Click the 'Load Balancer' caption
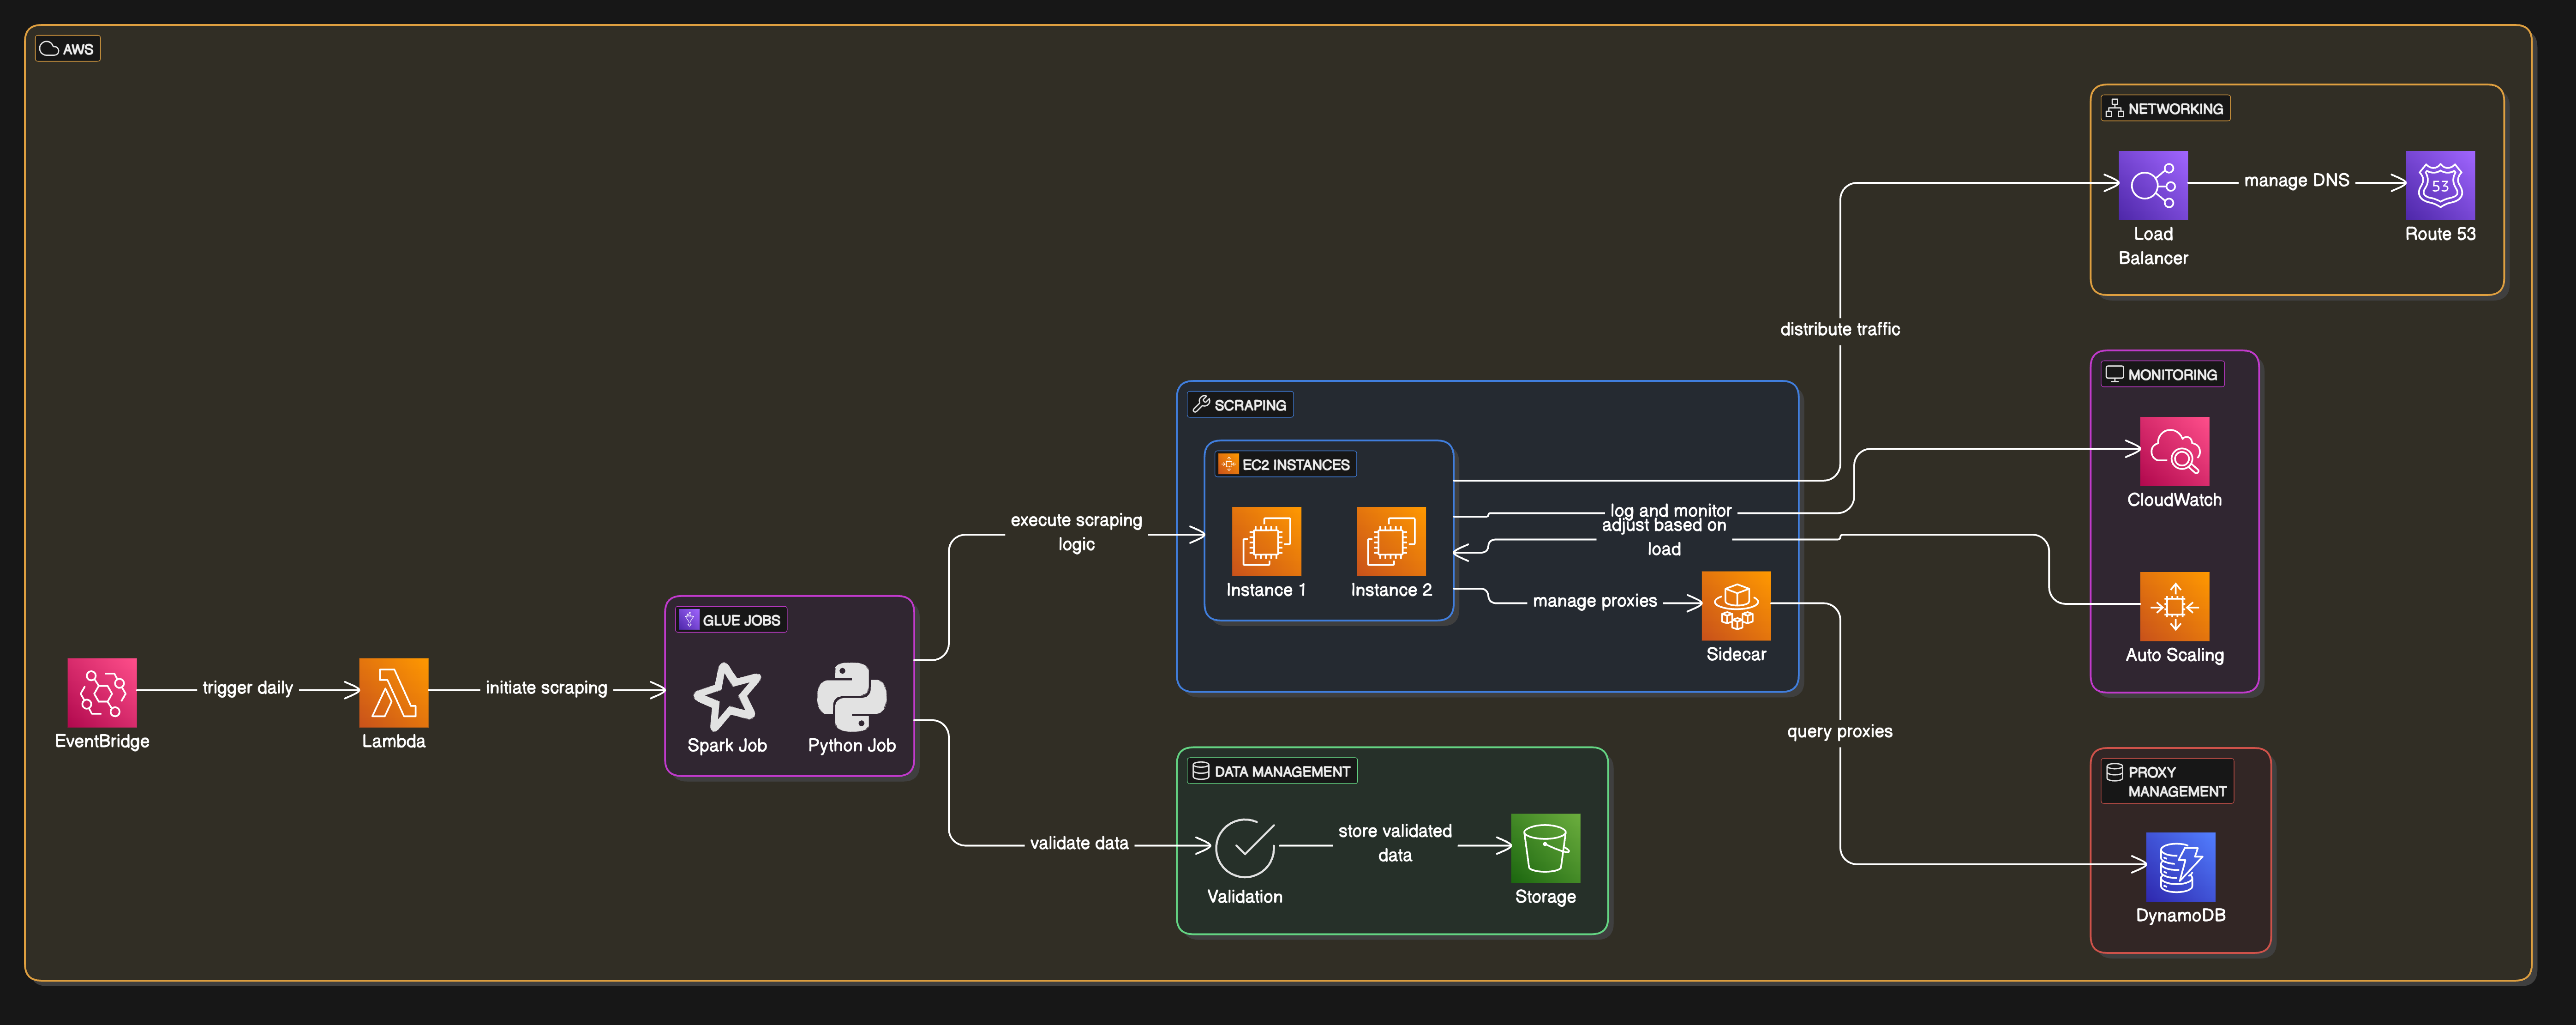This screenshot has width=2576, height=1025. pyautogui.click(x=2153, y=246)
